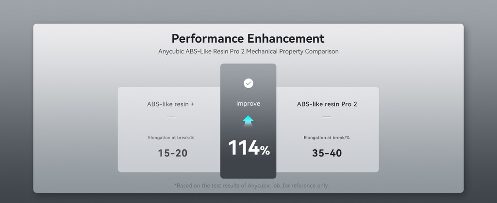Click the cyan upward arrow icon
The height and width of the screenshot is (203, 497).
pos(248,121)
